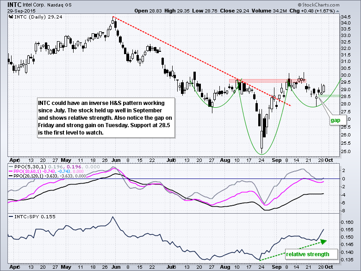Click the magenta PPO(10,60,1) legend entry

pos(46,172)
